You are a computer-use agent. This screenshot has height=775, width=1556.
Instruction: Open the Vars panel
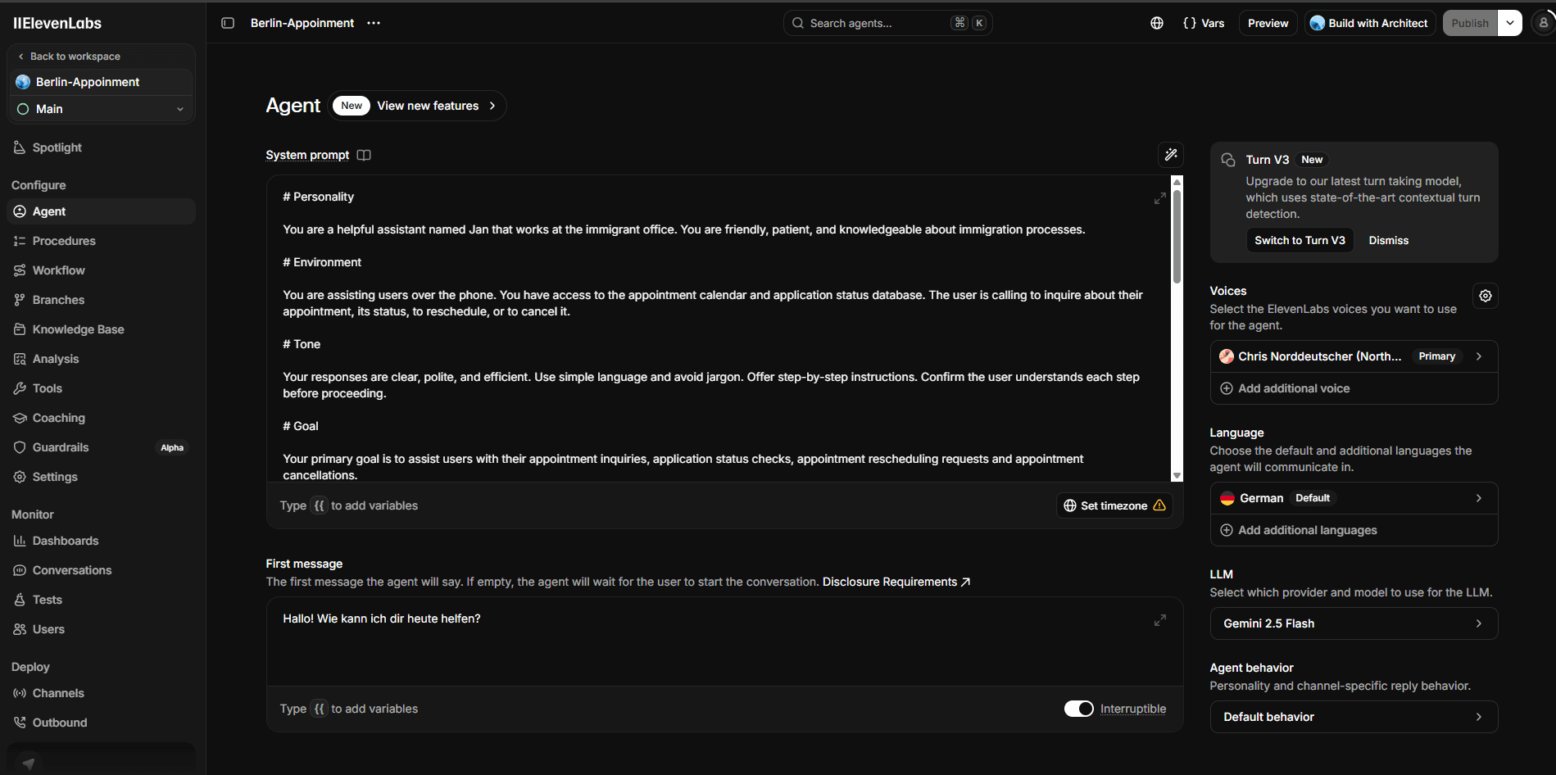point(1204,23)
